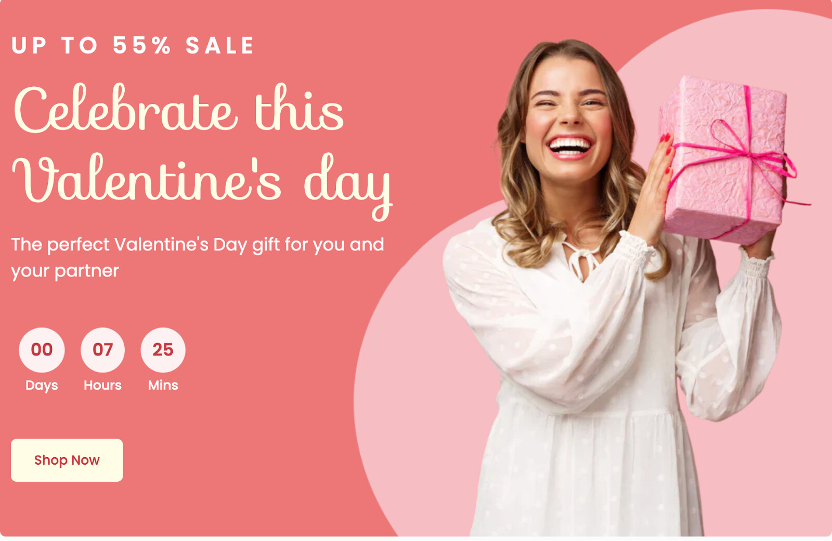
Task: Click the Days label under the countdown
Action: coord(42,386)
